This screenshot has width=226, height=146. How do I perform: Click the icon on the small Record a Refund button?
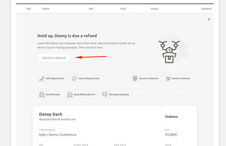pos(168,79)
